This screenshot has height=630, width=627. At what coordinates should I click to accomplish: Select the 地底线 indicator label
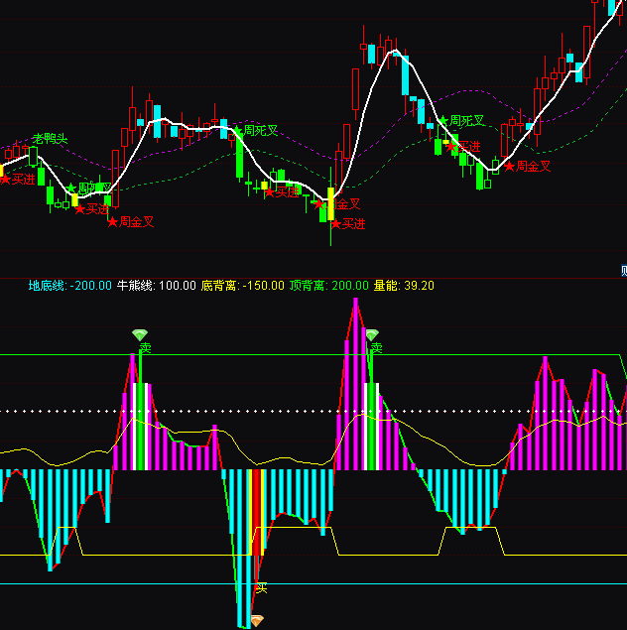click(47, 286)
